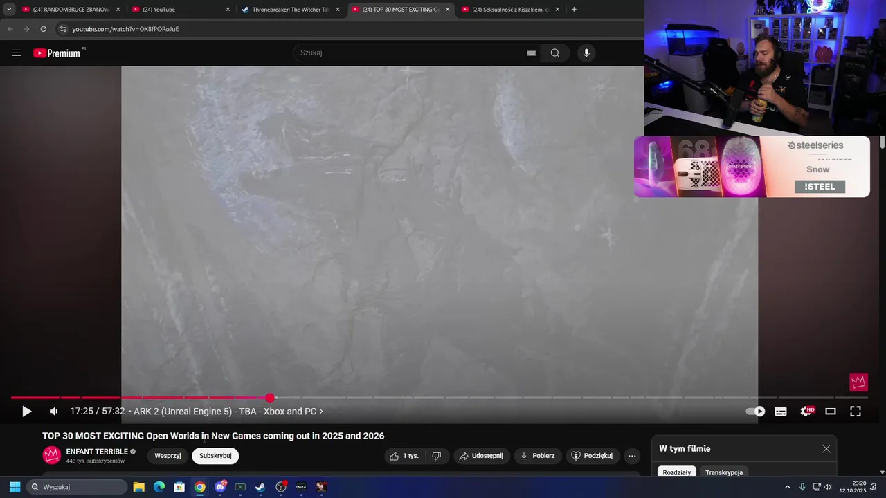886x498 pixels.
Task: Click the page vertical scrollbar thumb
Action: [883, 142]
